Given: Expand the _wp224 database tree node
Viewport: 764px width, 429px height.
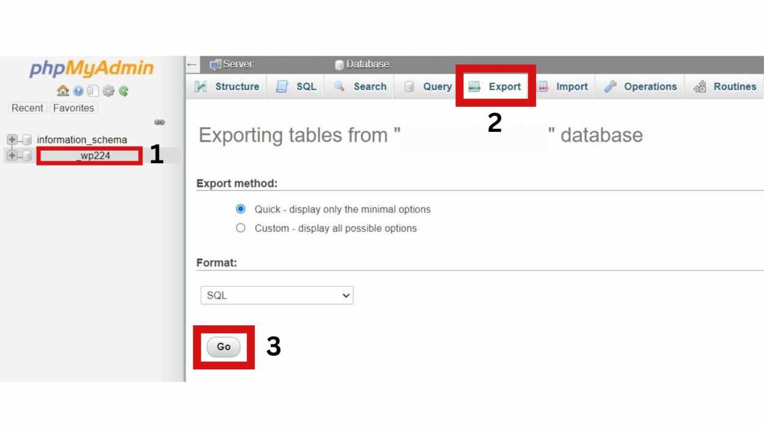Looking at the screenshot, I should (12, 156).
